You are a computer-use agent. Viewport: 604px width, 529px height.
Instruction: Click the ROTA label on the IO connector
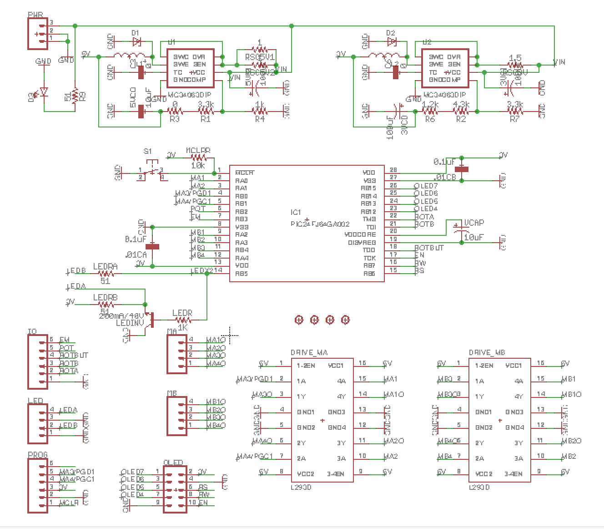69,371
